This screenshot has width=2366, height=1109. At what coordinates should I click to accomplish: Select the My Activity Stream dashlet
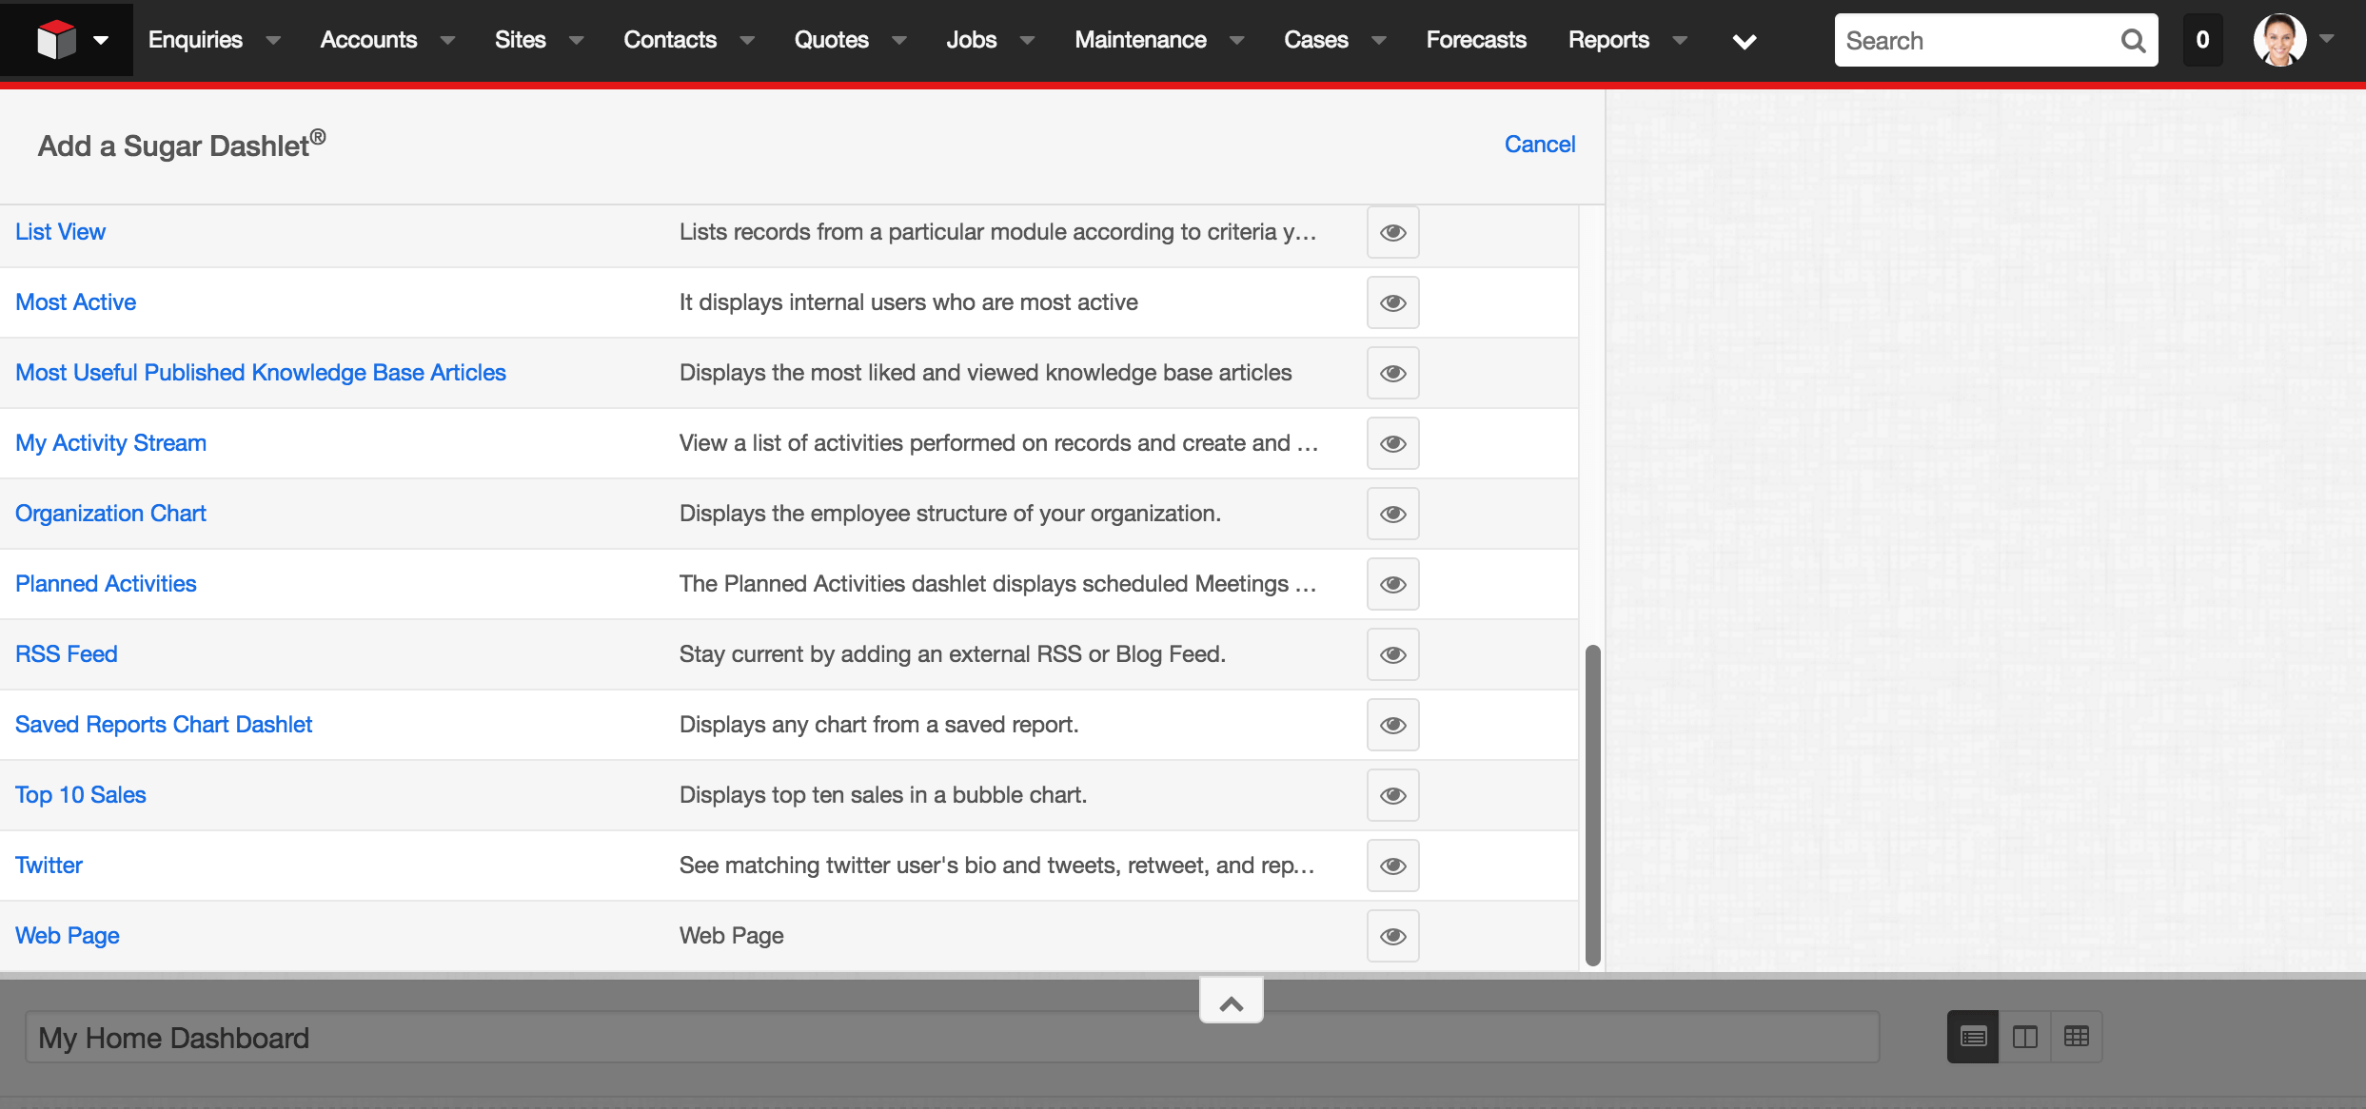pyautogui.click(x=110, y=443)
